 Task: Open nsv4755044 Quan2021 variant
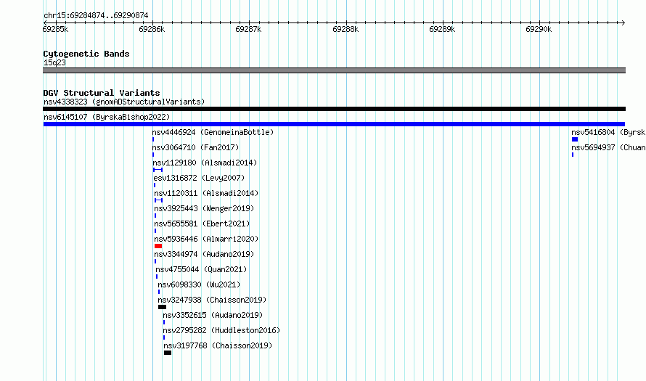tap(202, 269)
